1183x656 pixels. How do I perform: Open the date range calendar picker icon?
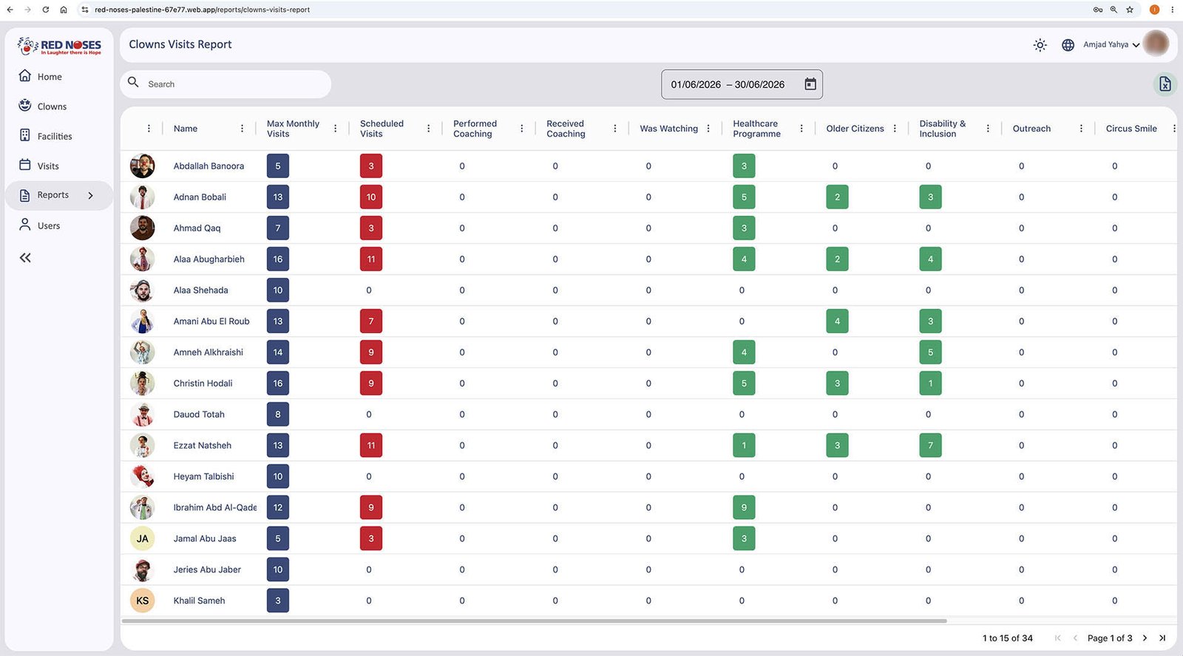click(x=810, y=84)
